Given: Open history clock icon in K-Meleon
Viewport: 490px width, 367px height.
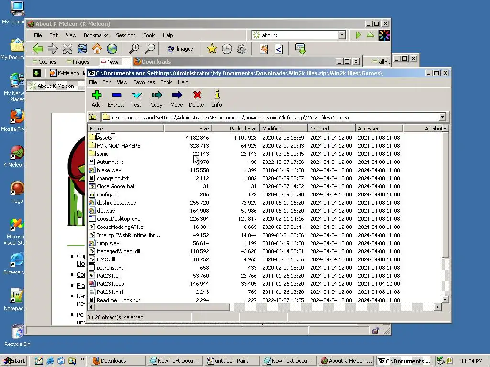Looking at the screenshot, I should [226, 49].
